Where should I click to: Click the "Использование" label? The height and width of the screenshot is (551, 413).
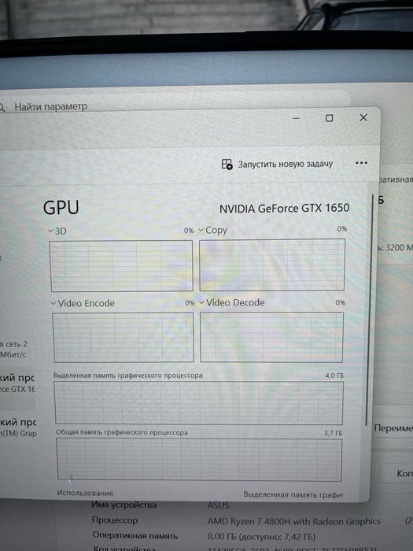click(x=85, y=493)
